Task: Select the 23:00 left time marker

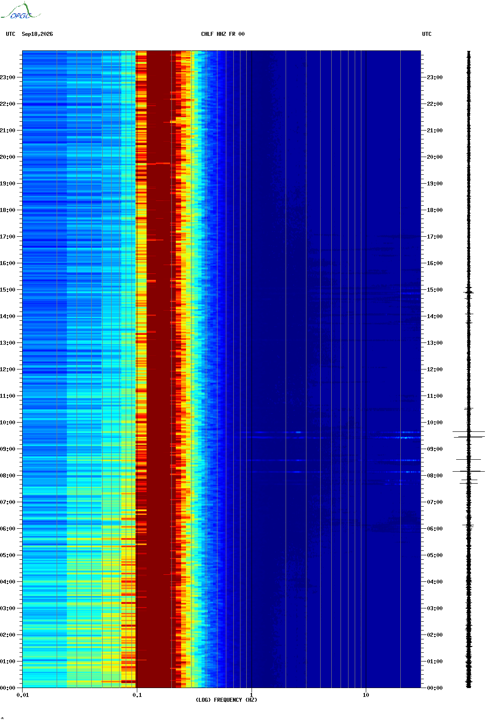Action: 8,77
